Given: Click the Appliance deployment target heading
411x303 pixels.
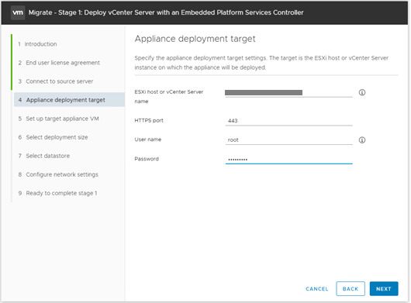Looking at the screenshot, I should click(195, 39).
